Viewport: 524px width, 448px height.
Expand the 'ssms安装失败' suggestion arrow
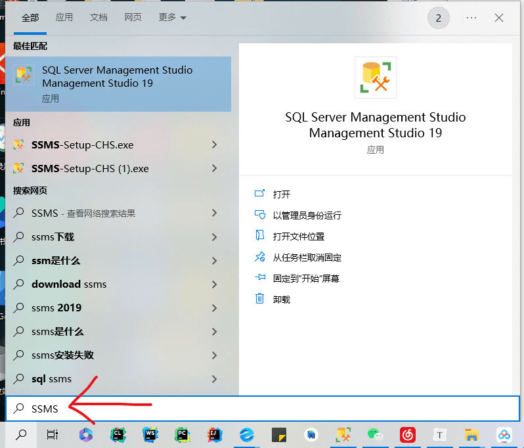214,355
